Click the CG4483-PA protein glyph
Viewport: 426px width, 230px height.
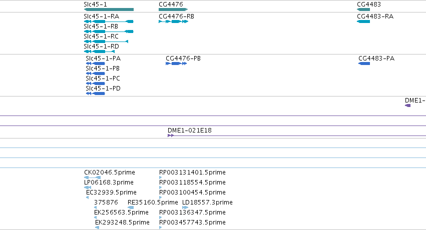coord(364,63)
